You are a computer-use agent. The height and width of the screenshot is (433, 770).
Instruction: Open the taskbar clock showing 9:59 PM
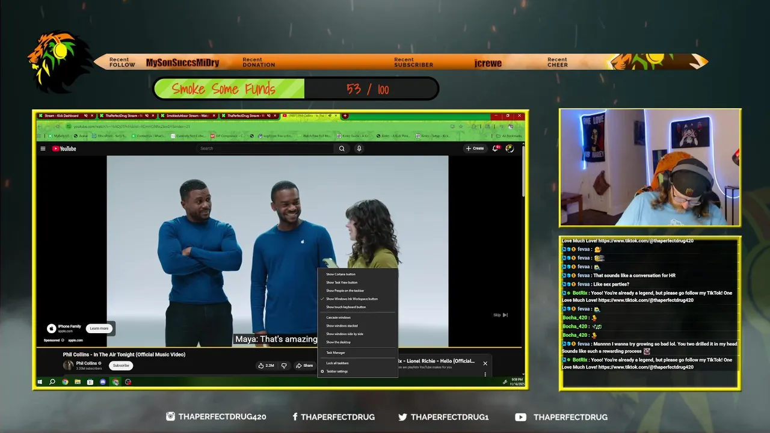click(517, 382)
